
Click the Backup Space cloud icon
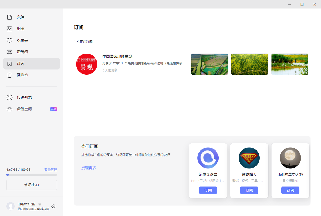click(x=9, y=109)
